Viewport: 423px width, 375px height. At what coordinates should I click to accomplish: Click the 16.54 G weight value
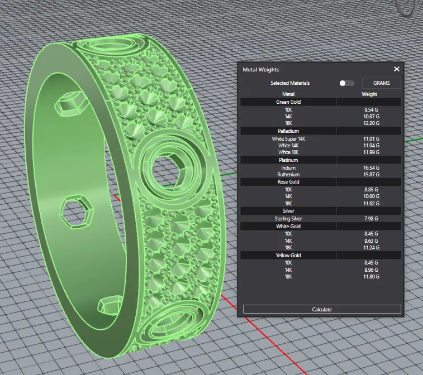369,167
